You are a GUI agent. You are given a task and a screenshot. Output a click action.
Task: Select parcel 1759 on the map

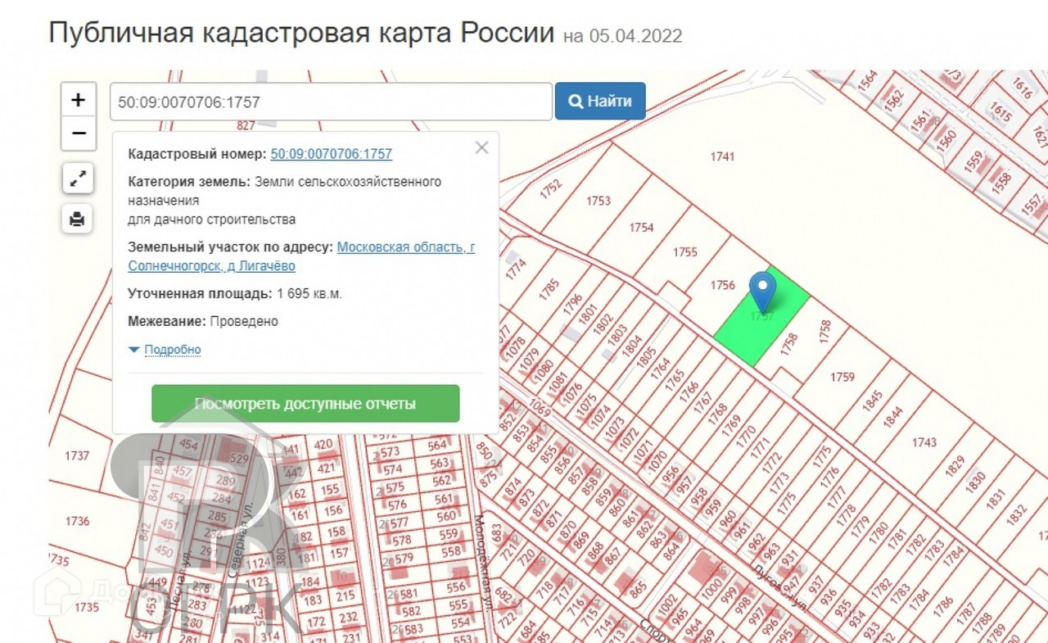(842, 377)
